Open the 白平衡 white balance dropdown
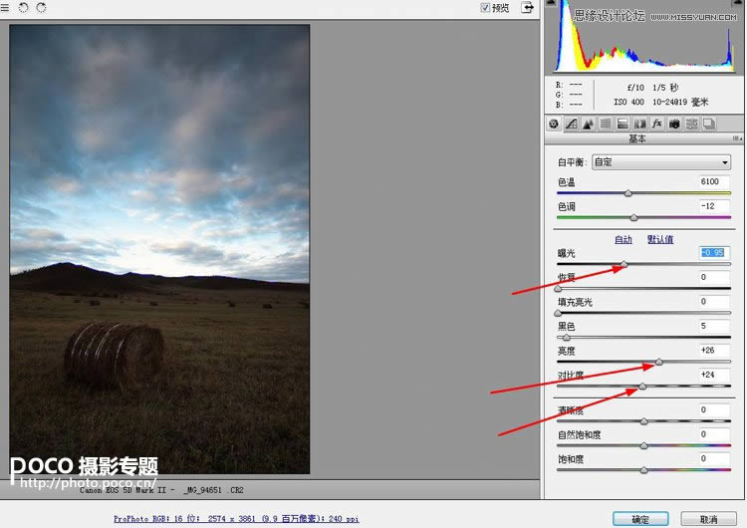The width and height of the screenshot is (747, 528). (660, 162)
